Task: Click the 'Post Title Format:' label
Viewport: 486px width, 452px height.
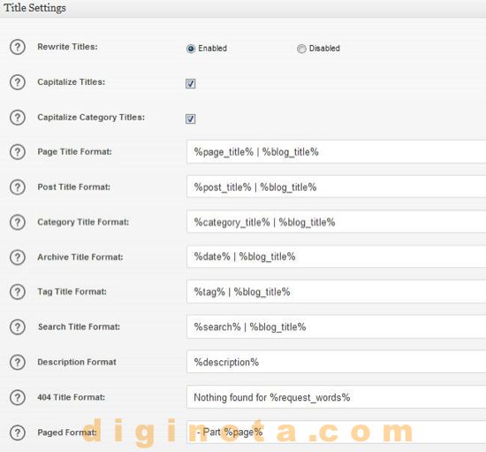Action: click(x=73, y=187)
